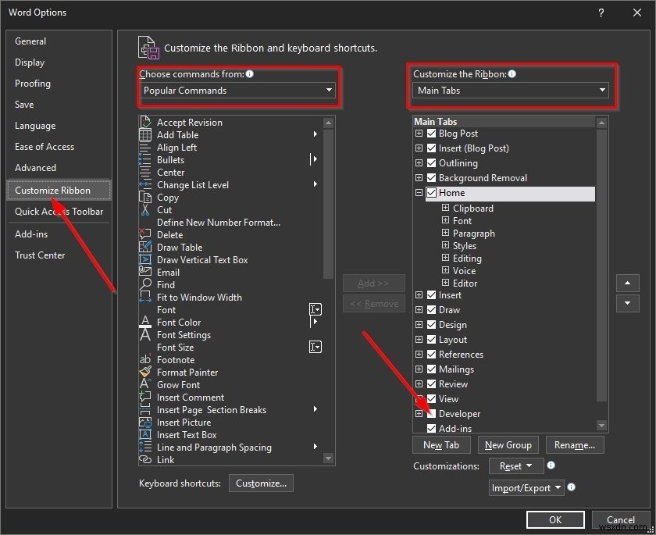Click the Rename... button
656x535 pixels.
[575, 444]
